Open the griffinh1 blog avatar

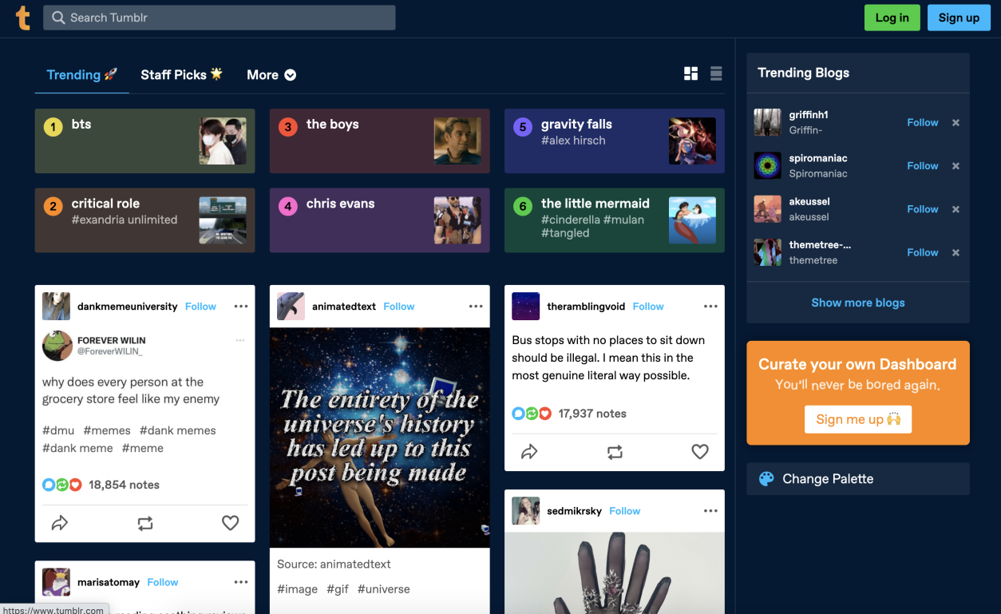(767, 122)
